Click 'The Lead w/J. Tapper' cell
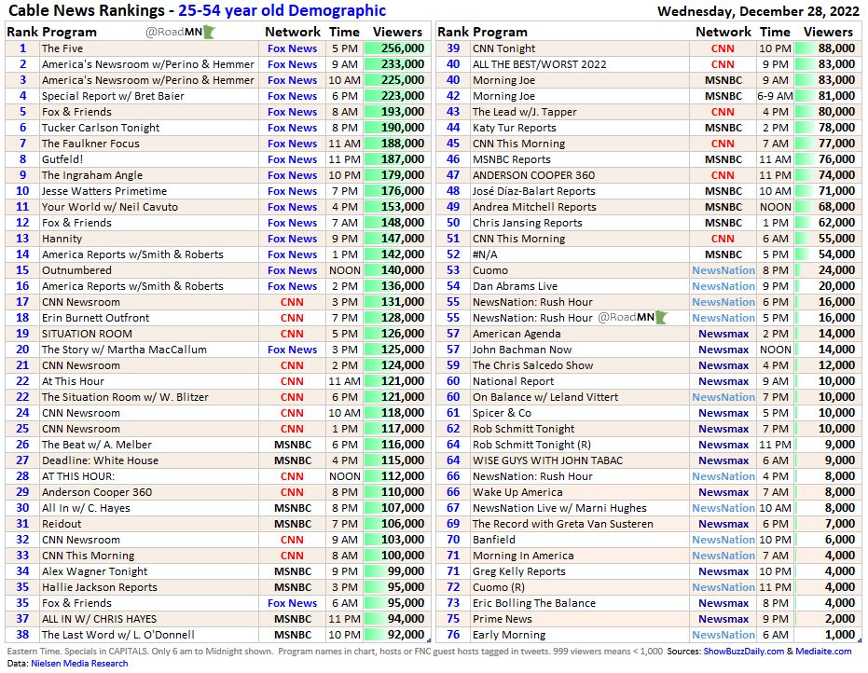The image size is (868, 673). (x=580, y=112)
